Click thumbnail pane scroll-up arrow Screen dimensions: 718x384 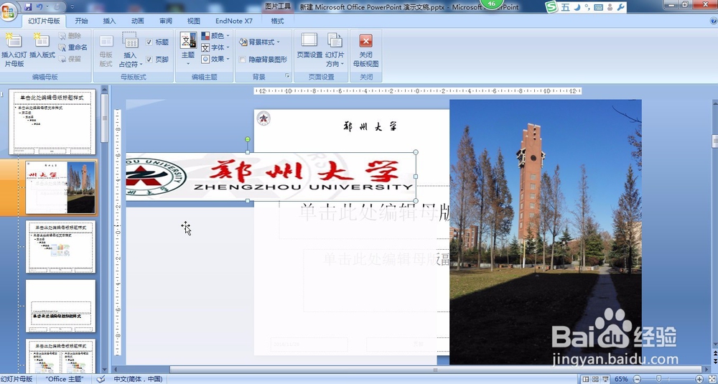point(104,89)
